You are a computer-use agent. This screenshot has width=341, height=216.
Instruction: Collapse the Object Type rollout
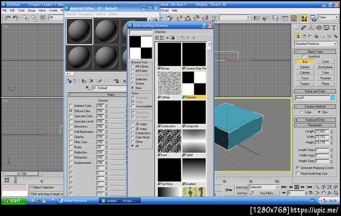pos(315,52)
